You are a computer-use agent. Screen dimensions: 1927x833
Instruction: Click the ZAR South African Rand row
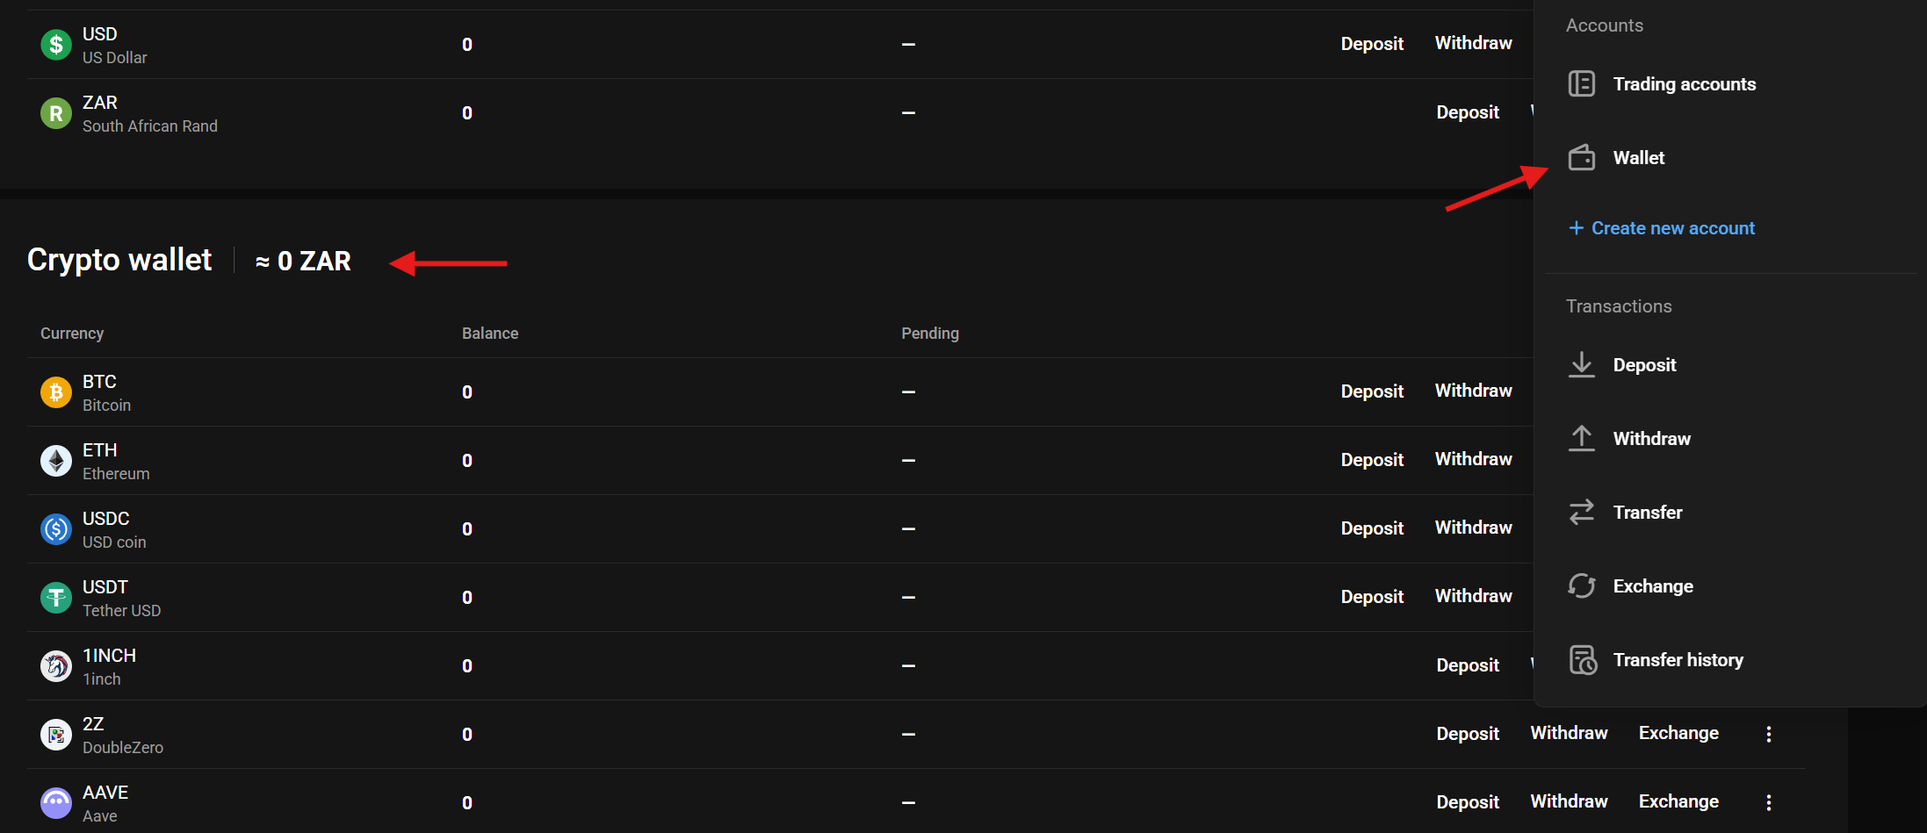pos(149,113)
